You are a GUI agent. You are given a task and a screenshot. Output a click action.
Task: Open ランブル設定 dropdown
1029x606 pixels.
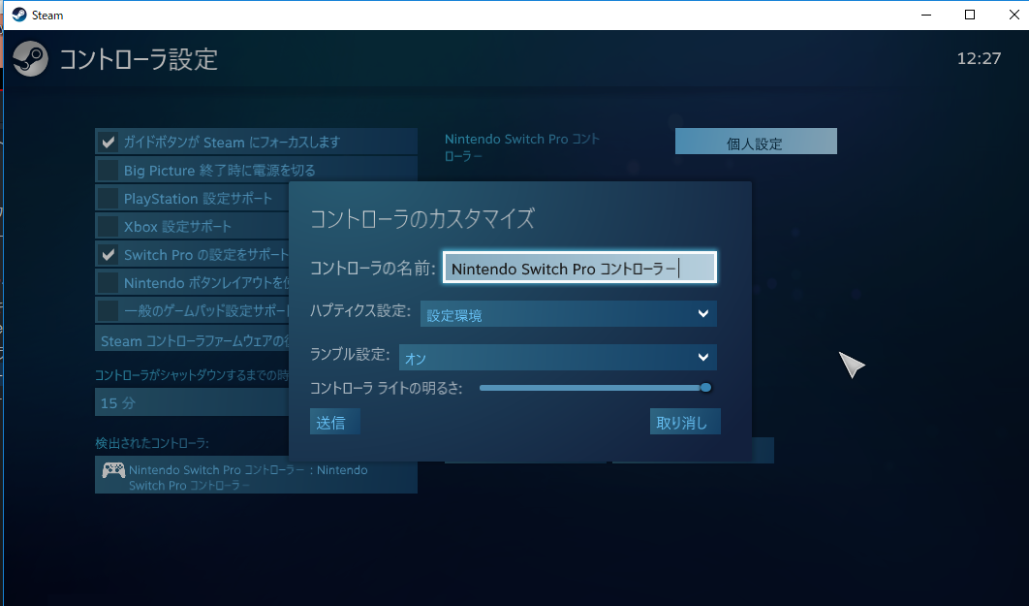(x=558, y=358)
